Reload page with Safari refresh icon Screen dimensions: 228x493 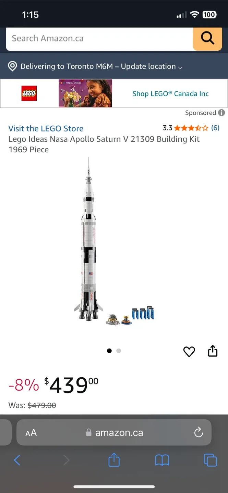pyautogui.click(x=199, y=433)
